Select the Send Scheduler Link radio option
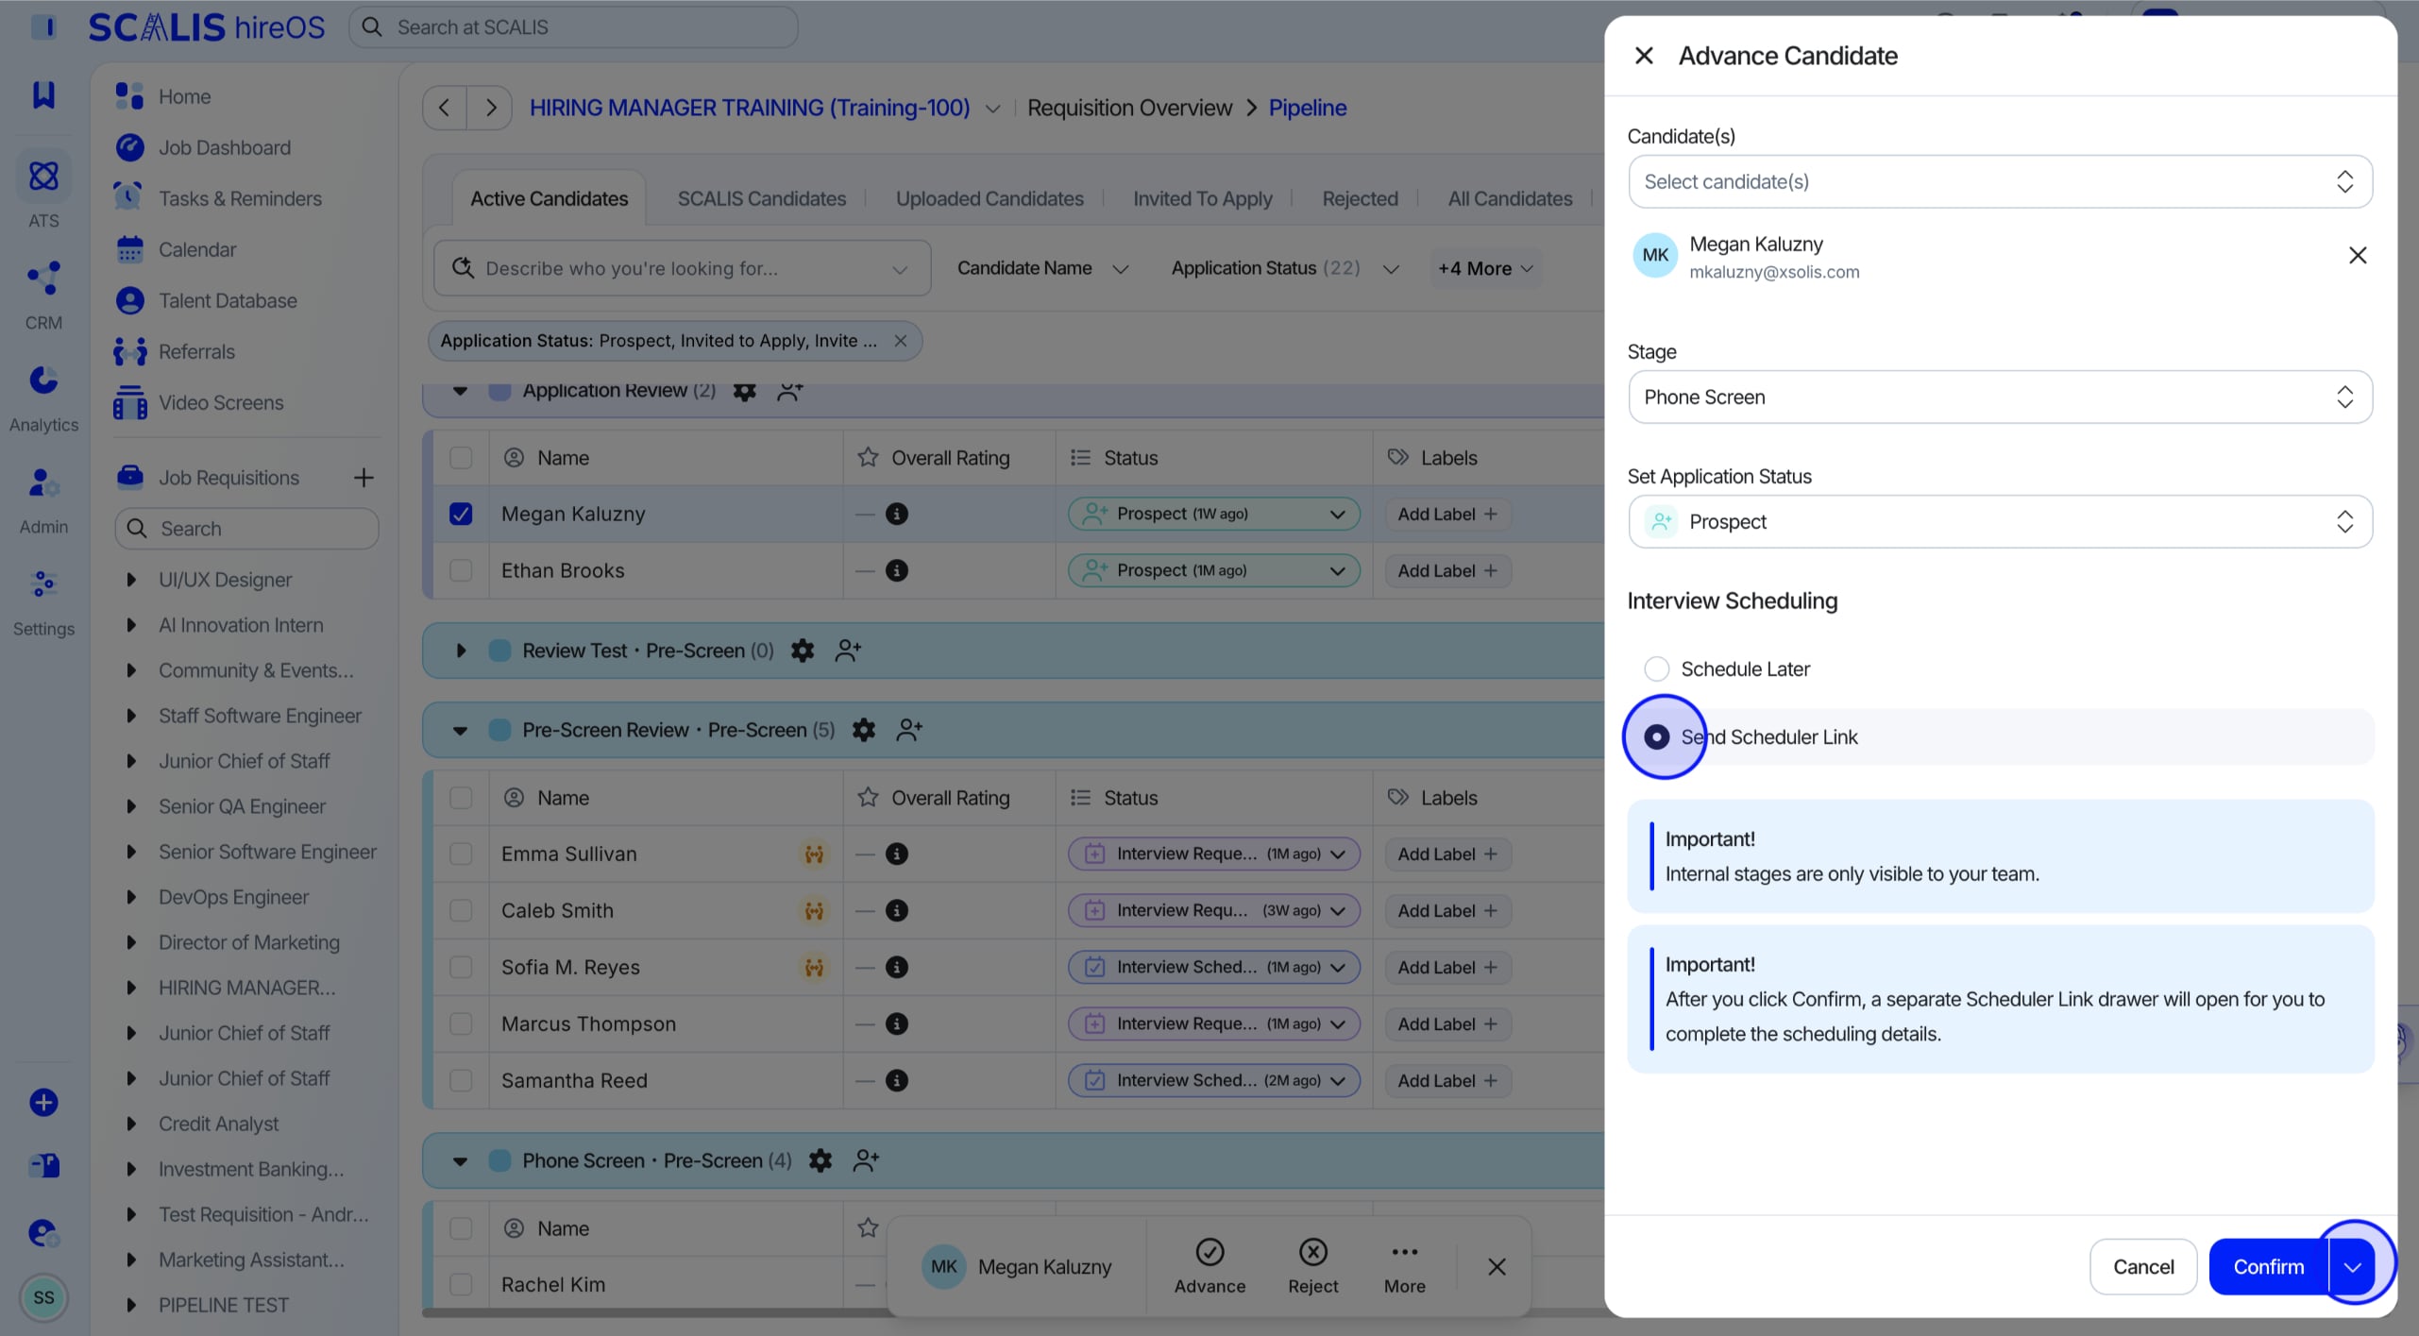This screenshot has width=2419, height=1336. pos(1656,737)
